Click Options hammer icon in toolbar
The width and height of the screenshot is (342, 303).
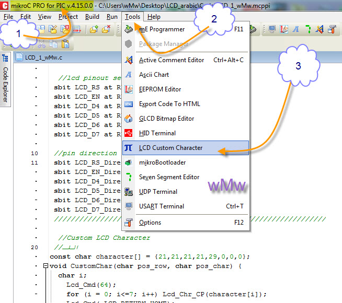pos(332,29)
